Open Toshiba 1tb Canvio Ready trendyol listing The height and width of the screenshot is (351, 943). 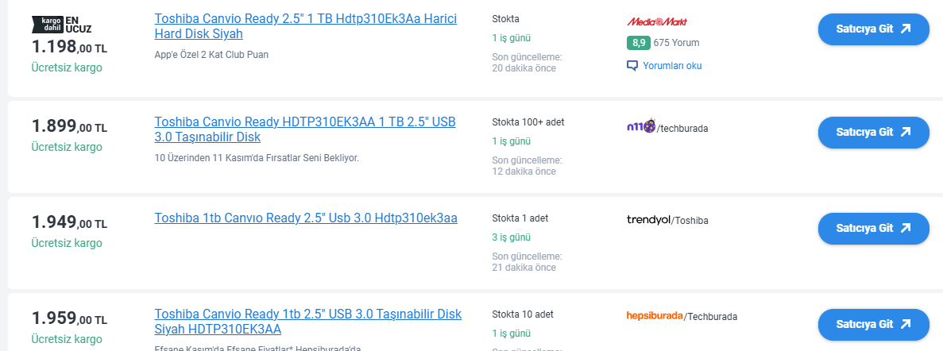pyautogui.click(x=306, y=218)
